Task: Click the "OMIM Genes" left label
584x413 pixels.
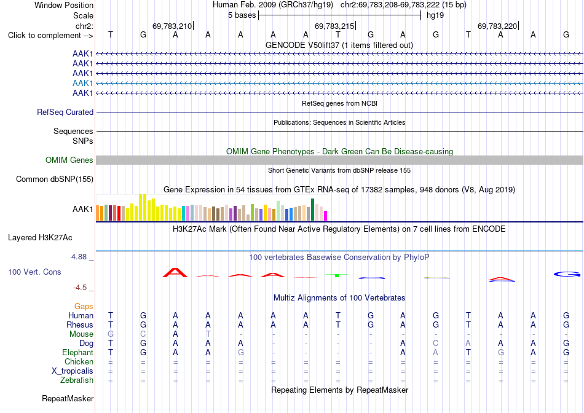Action: [69, 160]
